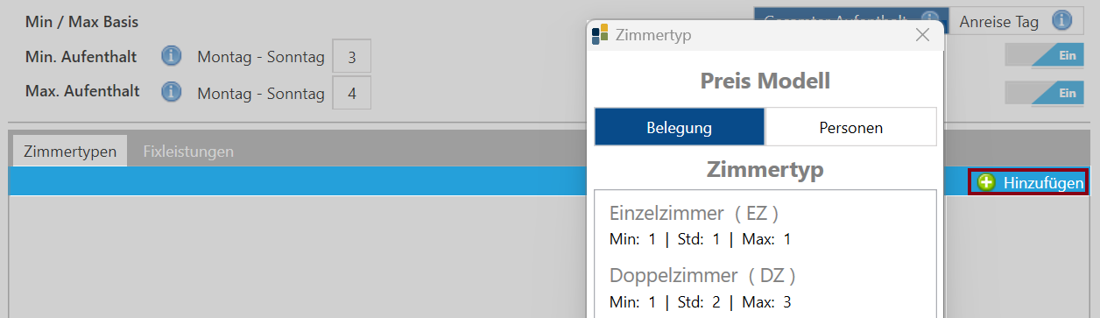Close the Zimmertyp dialog

click(922, 35)
